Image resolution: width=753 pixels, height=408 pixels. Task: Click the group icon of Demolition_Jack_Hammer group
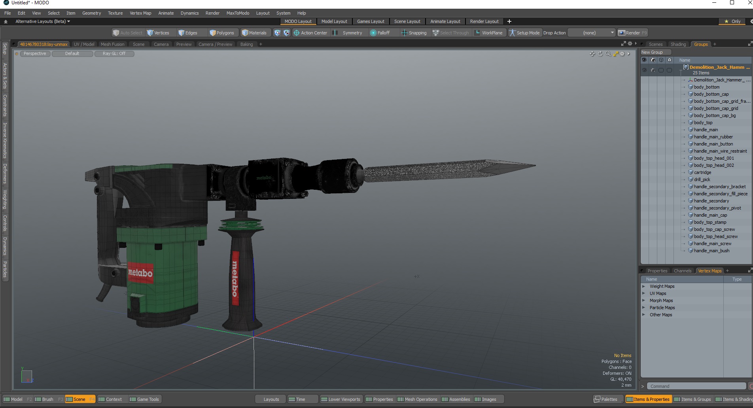coord(686,67)
